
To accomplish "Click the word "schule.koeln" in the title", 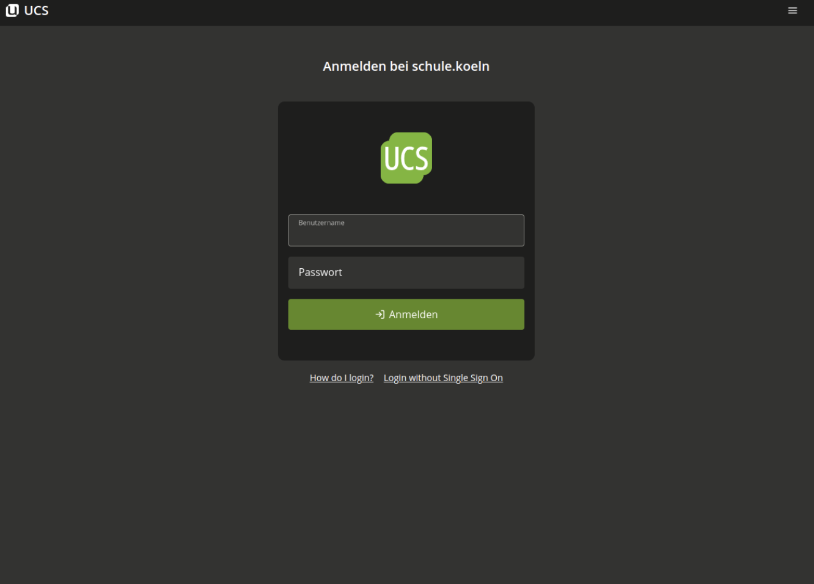I will [x=450, y=66].
